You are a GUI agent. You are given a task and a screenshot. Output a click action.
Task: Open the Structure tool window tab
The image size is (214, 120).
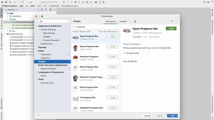1,24
